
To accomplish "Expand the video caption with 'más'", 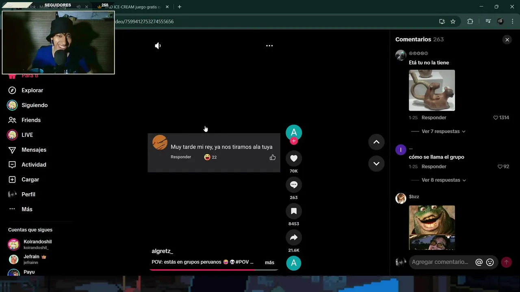I will 269,262.
